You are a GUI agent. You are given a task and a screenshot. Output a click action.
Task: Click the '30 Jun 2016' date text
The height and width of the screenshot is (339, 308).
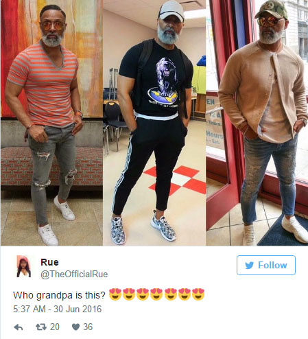pos(78,309)
